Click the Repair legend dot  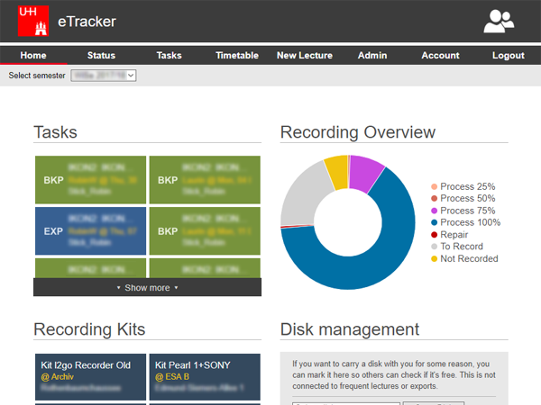[x=435, y=235]
